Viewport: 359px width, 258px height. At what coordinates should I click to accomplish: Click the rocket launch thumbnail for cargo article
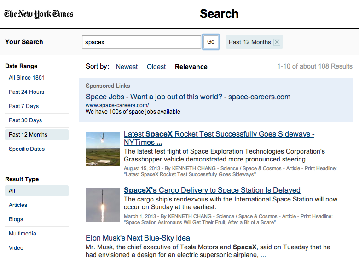tap(103, 205)
